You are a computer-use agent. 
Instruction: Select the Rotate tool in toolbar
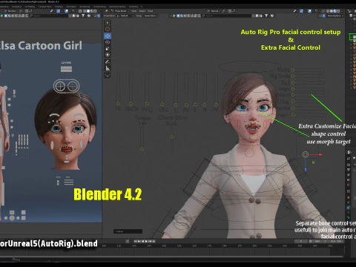tap(108, 42)
